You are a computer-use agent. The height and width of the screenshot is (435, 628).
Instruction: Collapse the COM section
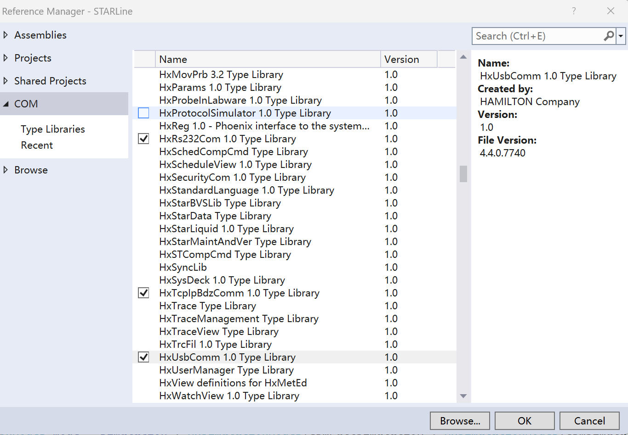pos(6,104)
